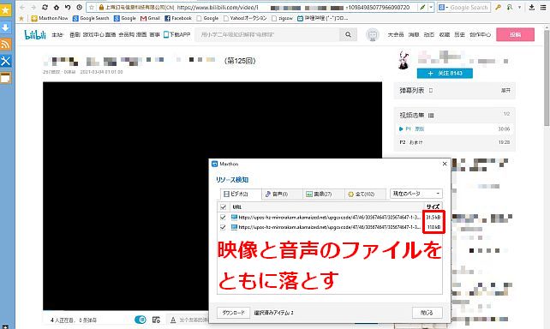Image resolution: width=550 pixels, height=329 pixels.
Task: Click the Google Search input box
Action: click(x=469, y=7)
